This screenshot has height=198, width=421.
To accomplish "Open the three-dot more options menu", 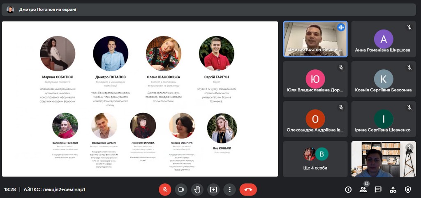I will click(229, 189).
